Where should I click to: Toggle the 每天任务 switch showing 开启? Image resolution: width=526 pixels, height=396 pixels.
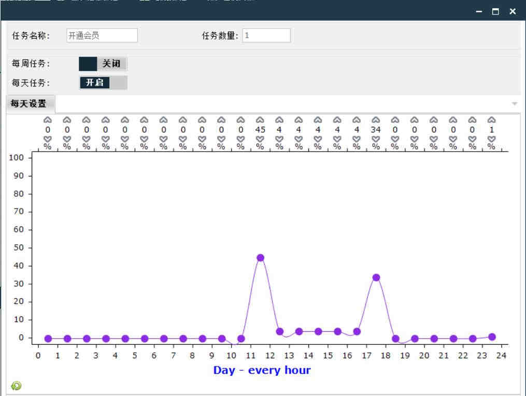click(x=103, y=82)
